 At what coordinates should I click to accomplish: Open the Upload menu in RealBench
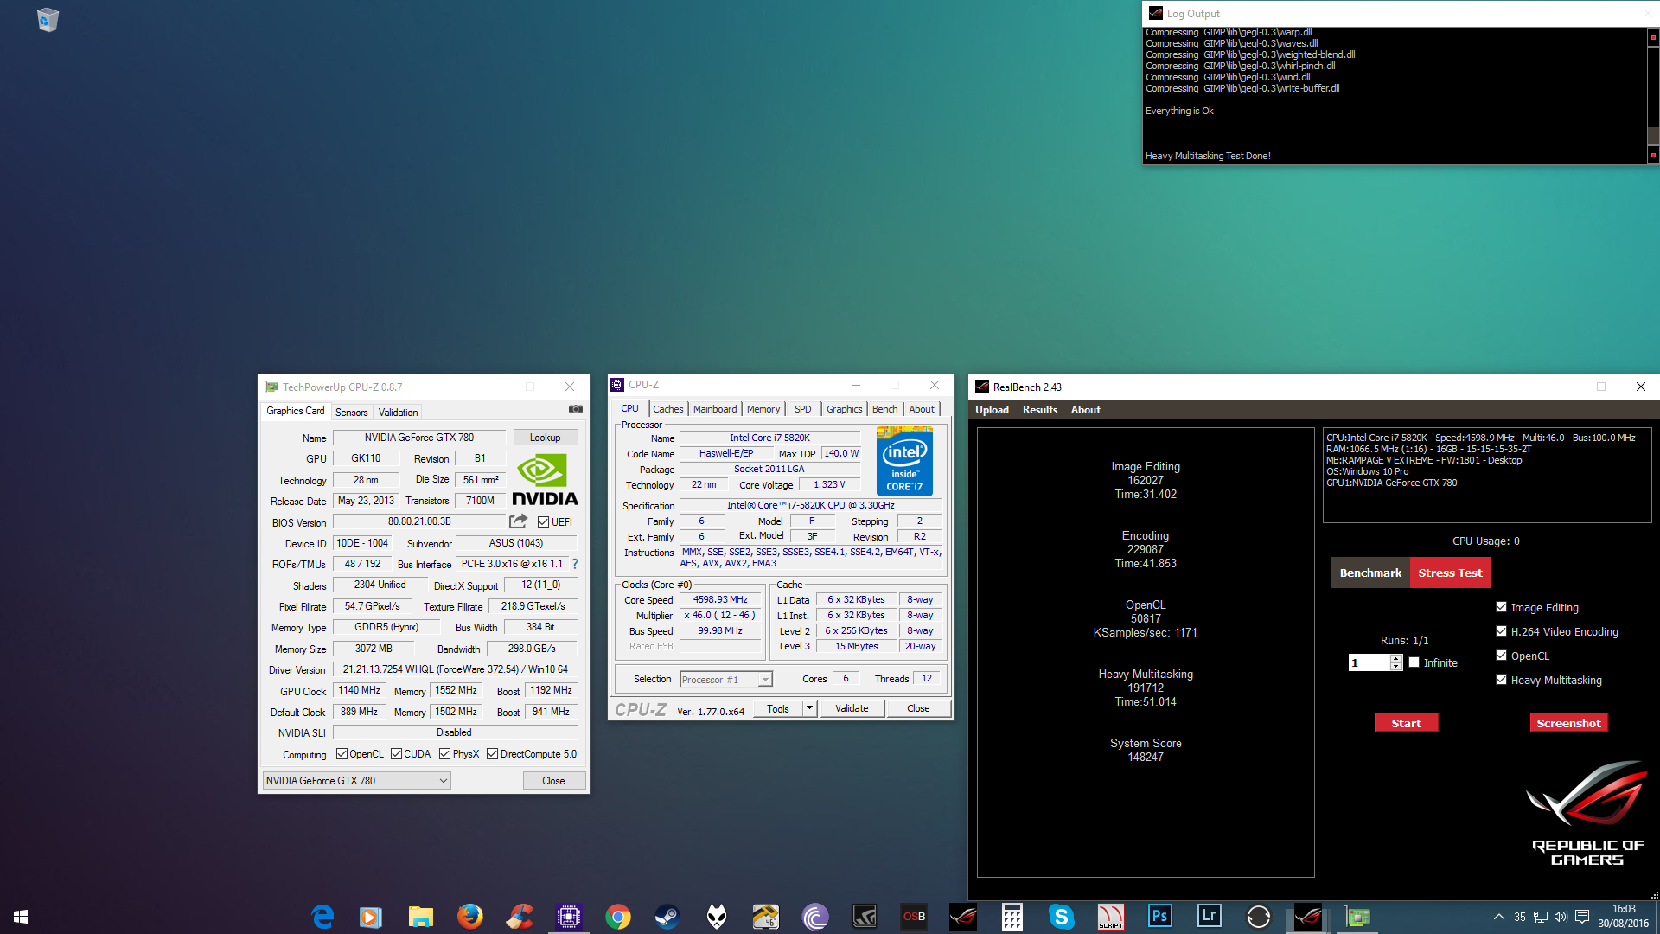click(992, 410)
